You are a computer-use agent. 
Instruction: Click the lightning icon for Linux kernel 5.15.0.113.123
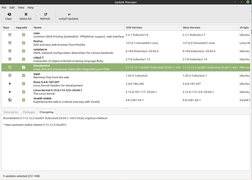(10, 92)
